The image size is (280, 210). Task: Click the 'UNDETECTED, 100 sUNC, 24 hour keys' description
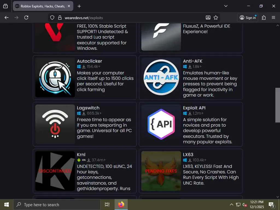pos(104,177)
